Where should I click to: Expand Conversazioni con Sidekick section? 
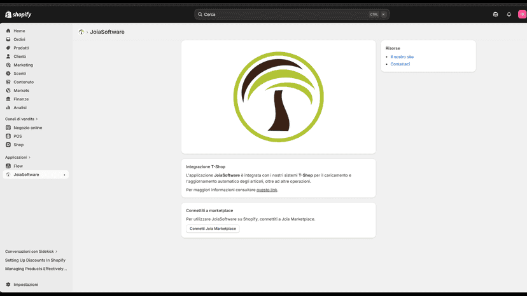pos(31,252)
